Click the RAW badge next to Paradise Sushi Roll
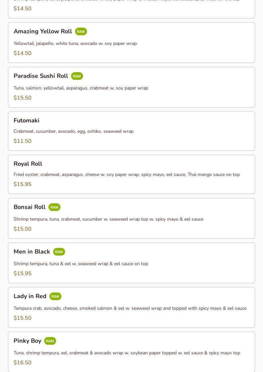This screenshot has width=263, height=372. point(77,76)
